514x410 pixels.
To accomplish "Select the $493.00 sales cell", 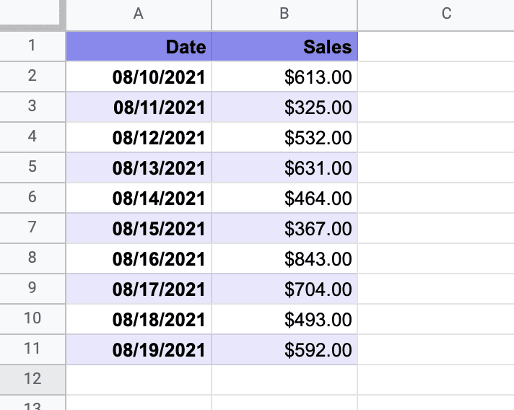I will 284,319.
